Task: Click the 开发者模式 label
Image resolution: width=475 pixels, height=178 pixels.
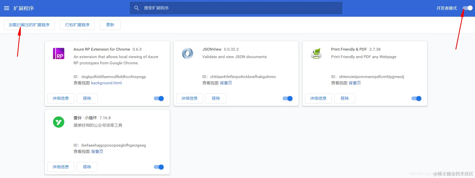Action: click(x=446, y=8)
